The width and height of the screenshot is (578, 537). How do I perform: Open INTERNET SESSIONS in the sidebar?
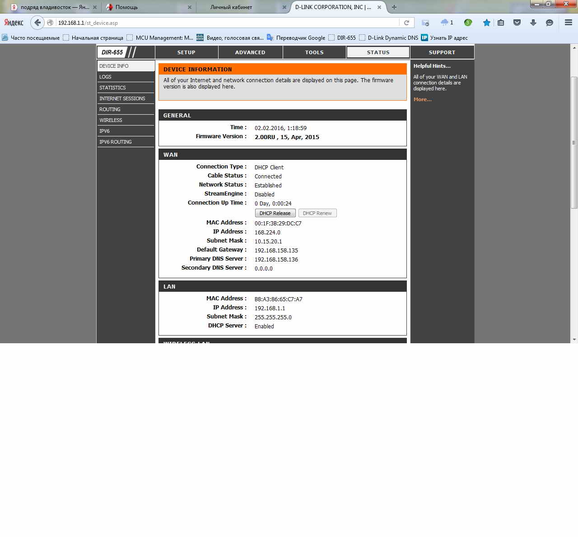click(x=126, y=98)
